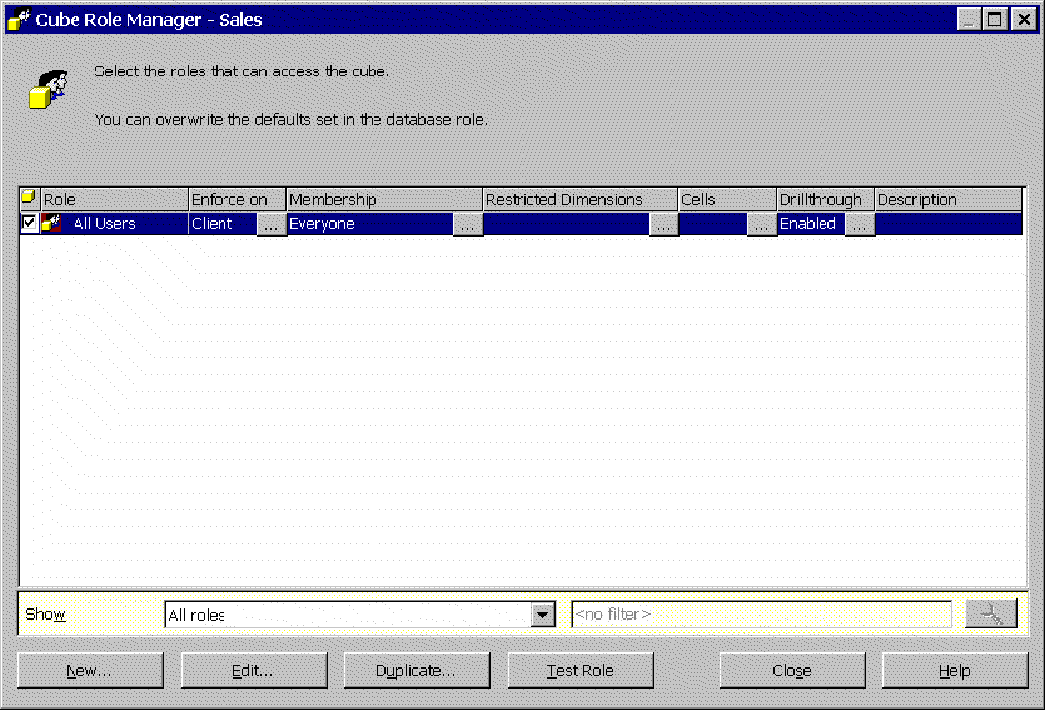This screenshot has height=711, width=1046.
Task: Focus the no filter input field
Action: 761,615
